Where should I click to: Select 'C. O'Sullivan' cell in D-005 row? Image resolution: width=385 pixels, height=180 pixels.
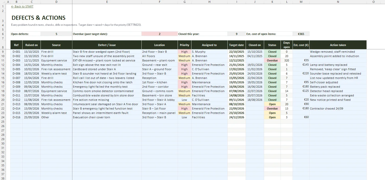209,69
